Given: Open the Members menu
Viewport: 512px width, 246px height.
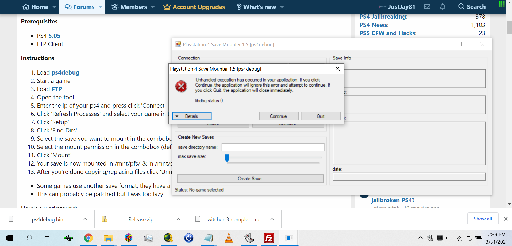Looking at the screenshot, I should coord(129,7).
